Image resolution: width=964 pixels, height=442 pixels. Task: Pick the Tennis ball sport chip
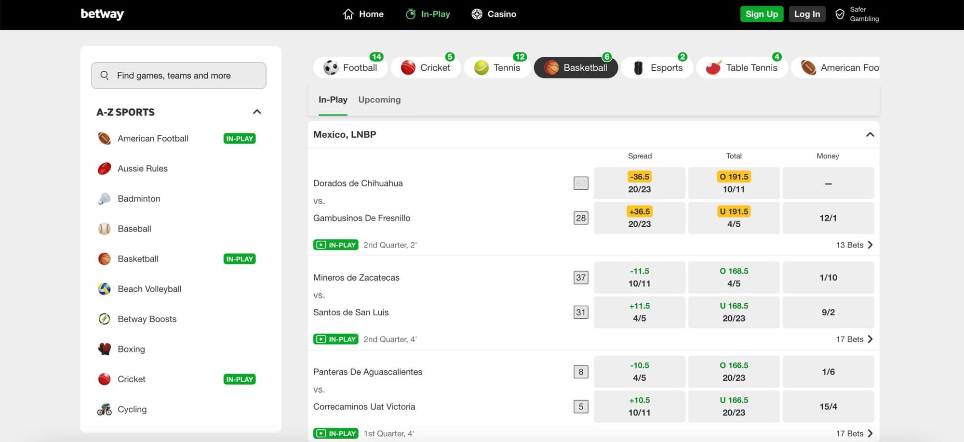481,68
